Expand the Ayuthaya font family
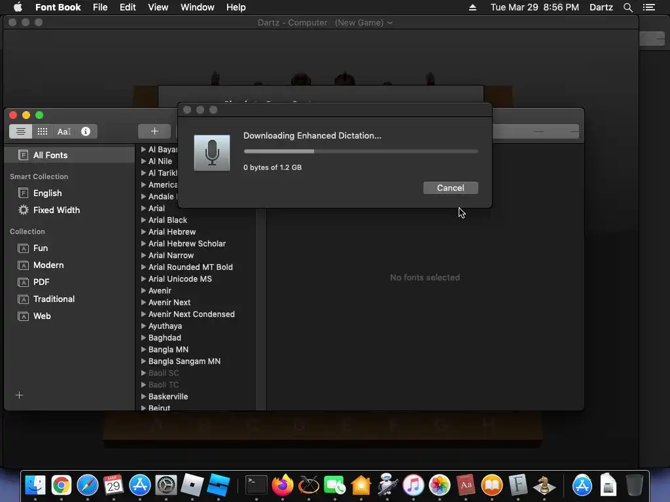The height and width of the screenshot is (502, 670). [x=143, y=326]
